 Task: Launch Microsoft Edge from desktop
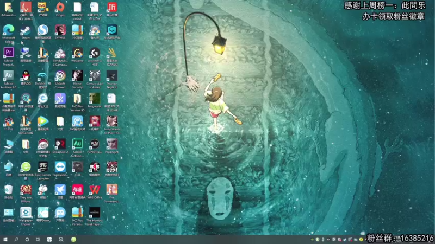[x=8, y=30]
